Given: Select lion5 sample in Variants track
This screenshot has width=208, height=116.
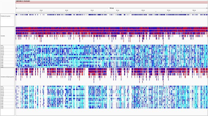Looking at the screenshot, I should pos(2,61).
